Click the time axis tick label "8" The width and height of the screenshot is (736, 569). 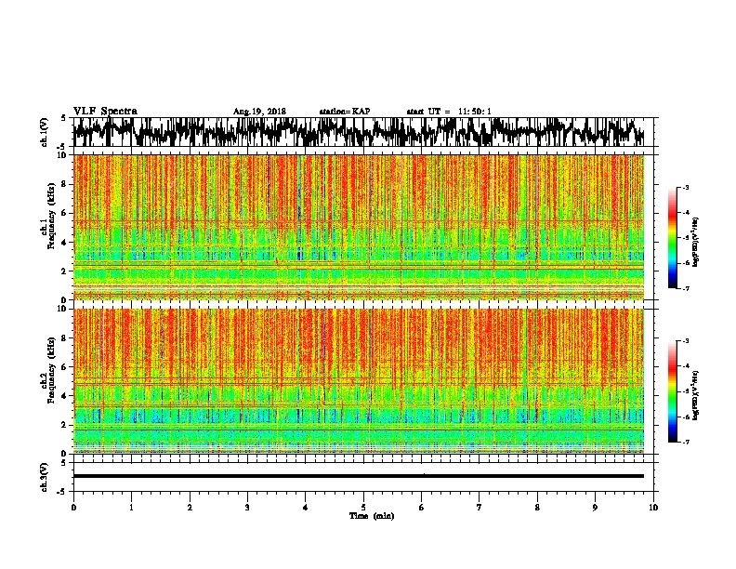[x=537, y=508]
